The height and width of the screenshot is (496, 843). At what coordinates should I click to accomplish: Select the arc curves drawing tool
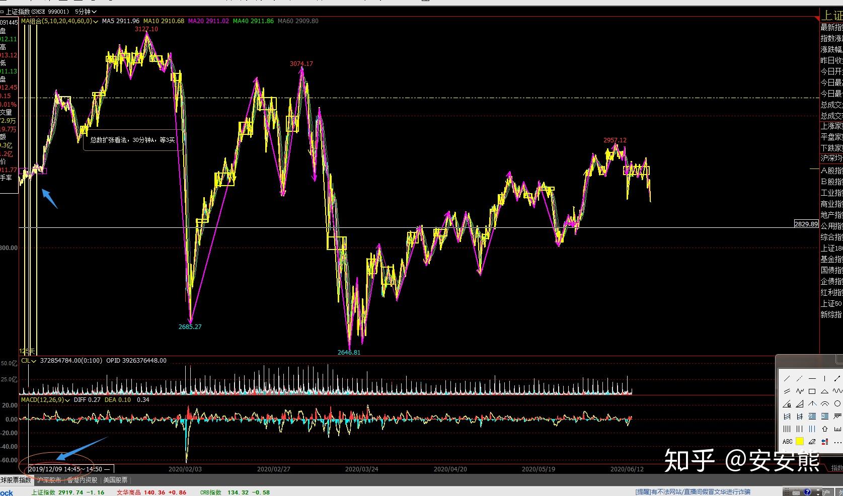coord(825,403)
